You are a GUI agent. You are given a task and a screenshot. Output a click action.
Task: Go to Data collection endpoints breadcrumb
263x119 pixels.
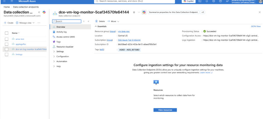coord(26,7)
